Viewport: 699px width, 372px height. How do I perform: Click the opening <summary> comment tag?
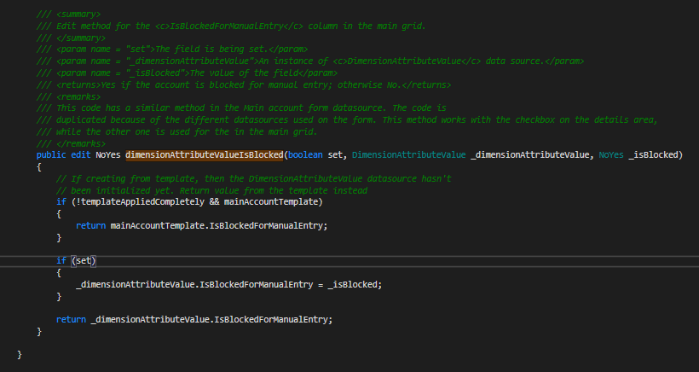click(x=68, y=15)
